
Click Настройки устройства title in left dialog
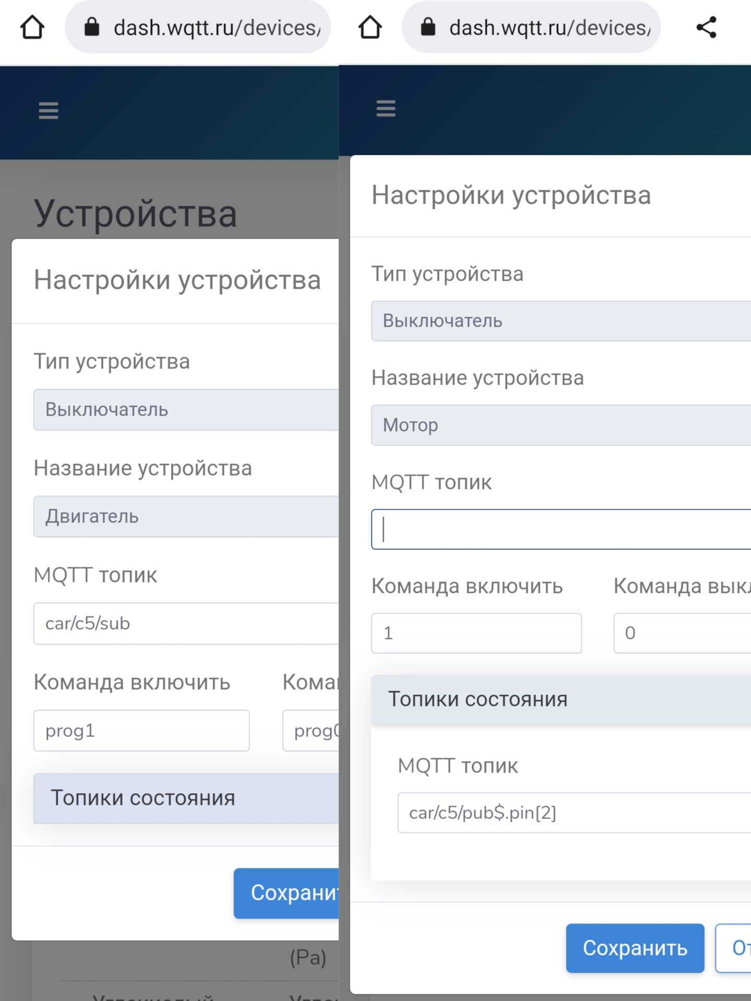pyautogui.click(x=177, y=280)
